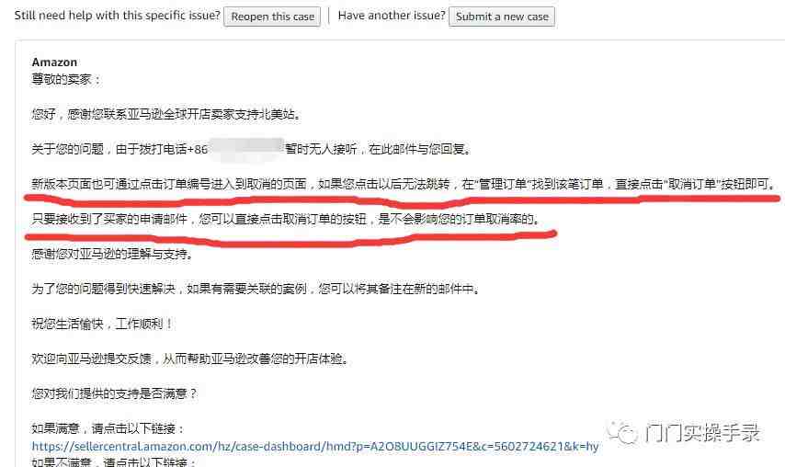Click the sentence beginning 新版本页面也可通过

coord(404,184)
